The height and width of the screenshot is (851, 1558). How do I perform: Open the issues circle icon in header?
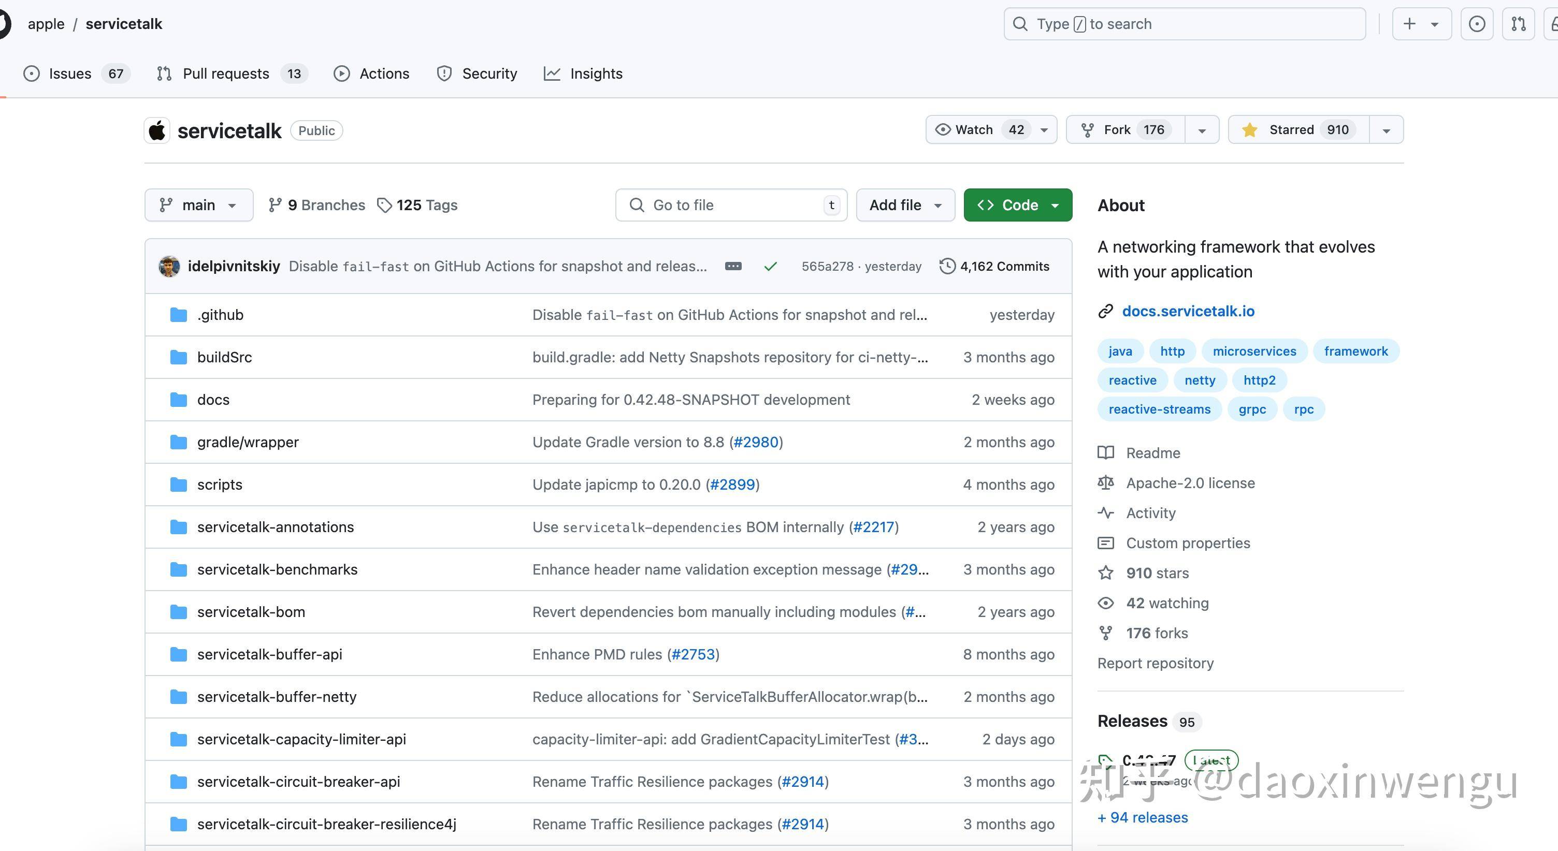[1476, 24]
